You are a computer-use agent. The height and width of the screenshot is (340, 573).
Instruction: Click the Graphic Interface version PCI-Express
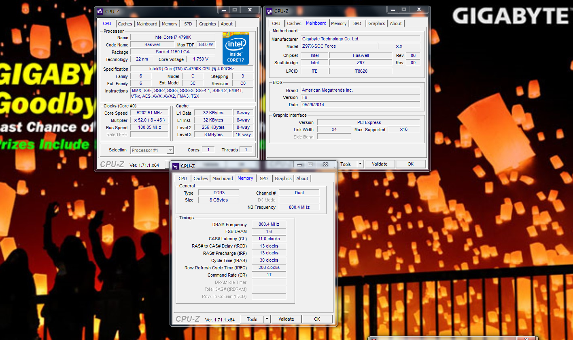369,122
